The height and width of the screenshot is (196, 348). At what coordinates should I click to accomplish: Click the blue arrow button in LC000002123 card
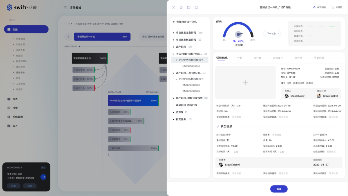[x=43, y=177]
